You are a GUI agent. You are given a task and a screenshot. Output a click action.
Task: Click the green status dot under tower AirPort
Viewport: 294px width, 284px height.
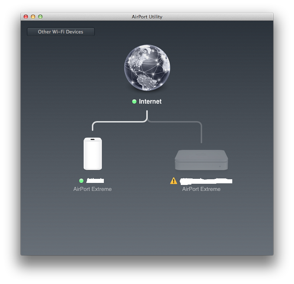81,181
